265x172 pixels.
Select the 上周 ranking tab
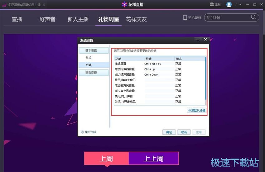click(x=107, y=158)
